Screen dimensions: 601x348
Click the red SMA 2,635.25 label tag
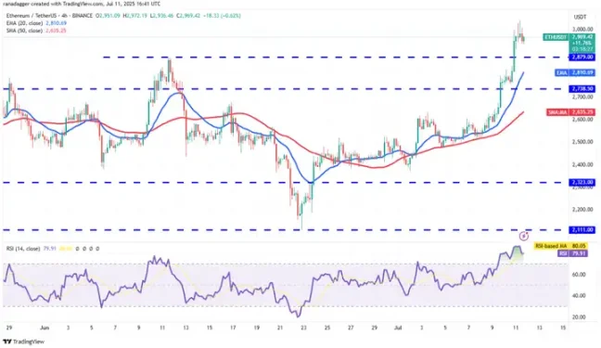tap(571, 112)
